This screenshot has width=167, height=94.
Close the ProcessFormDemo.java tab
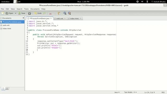click(x=51, y=18)
